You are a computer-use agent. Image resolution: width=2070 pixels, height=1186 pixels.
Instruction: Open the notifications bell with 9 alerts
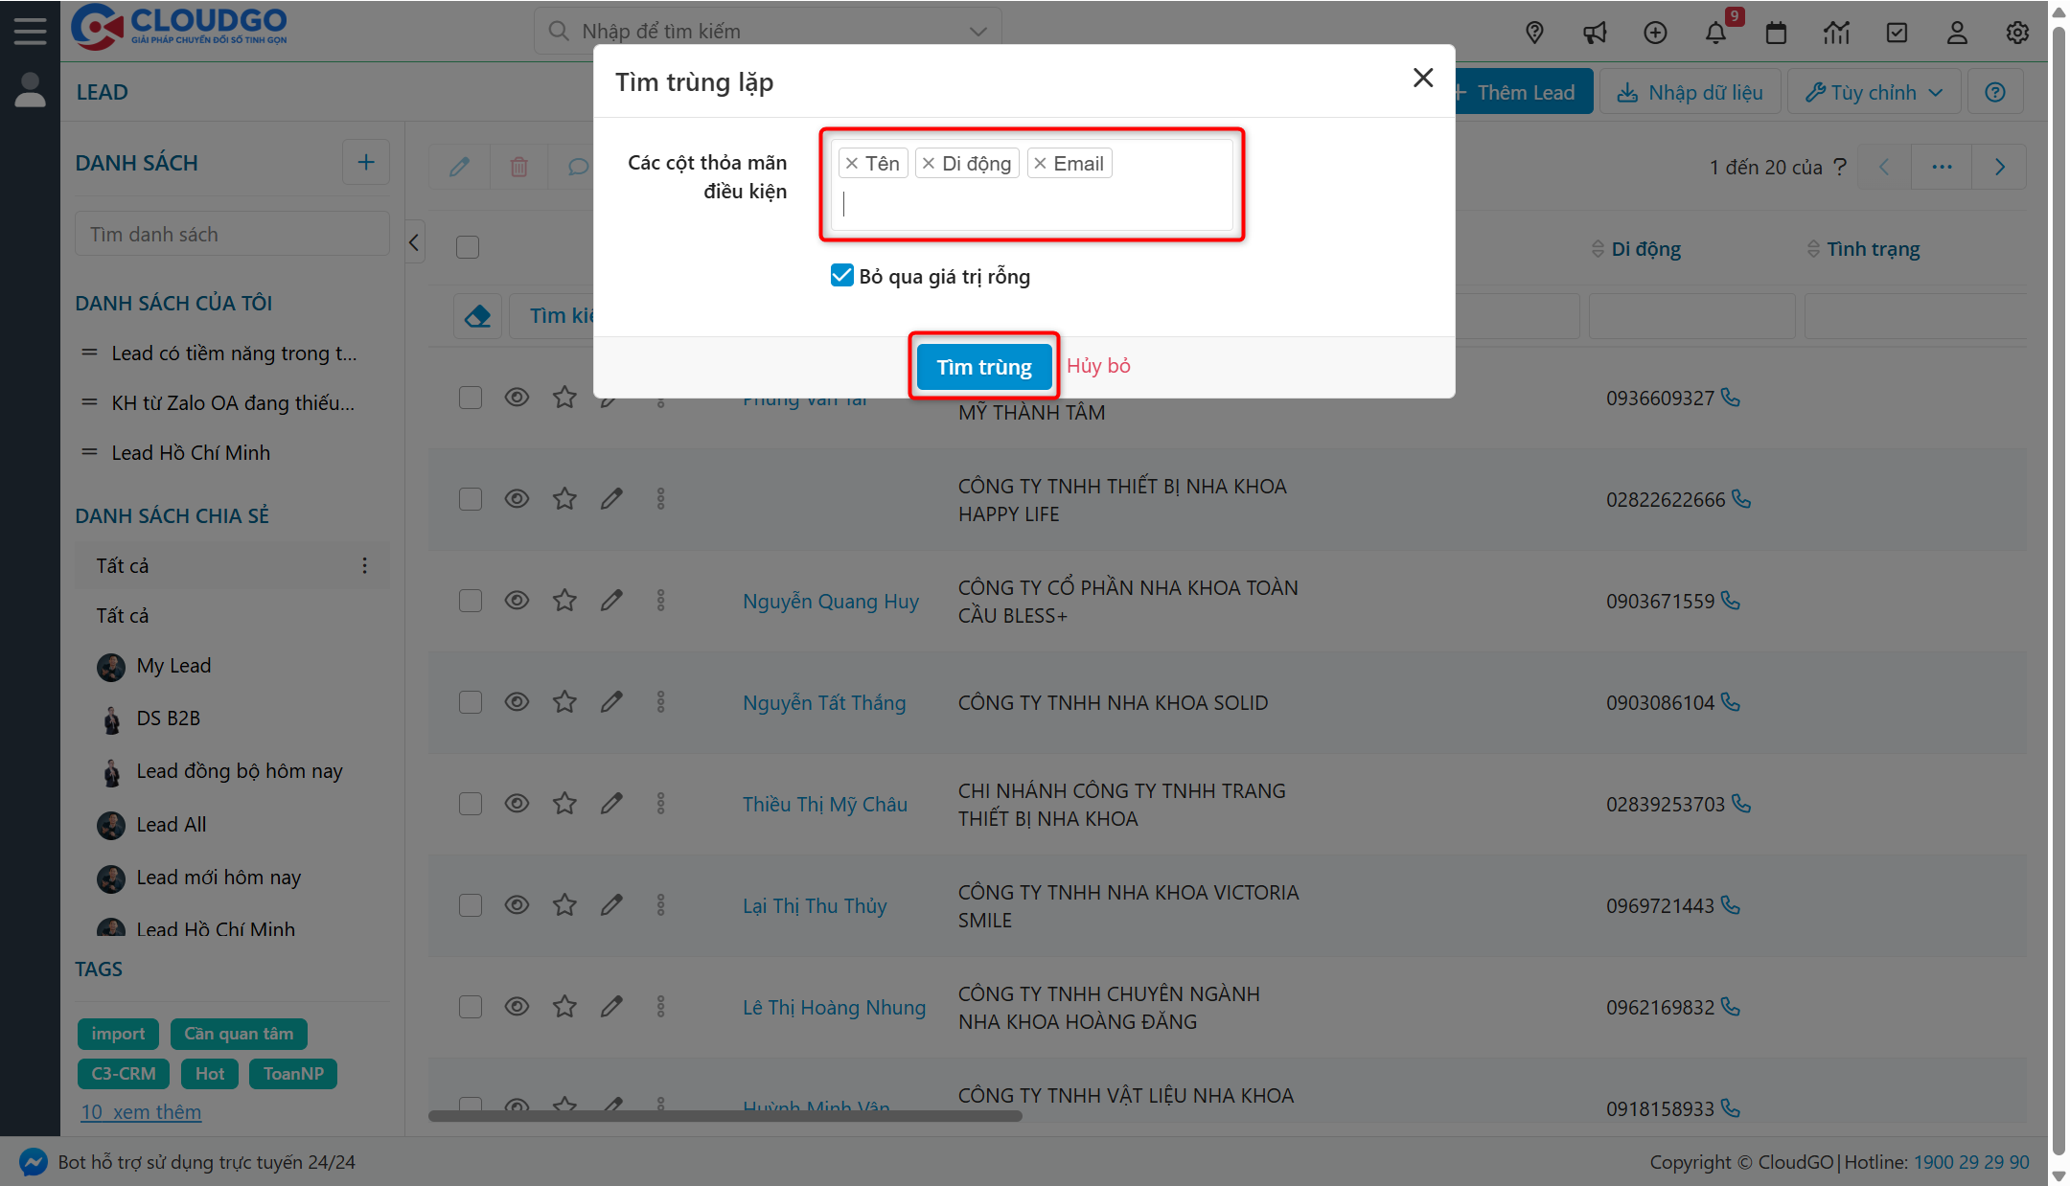1716,32
